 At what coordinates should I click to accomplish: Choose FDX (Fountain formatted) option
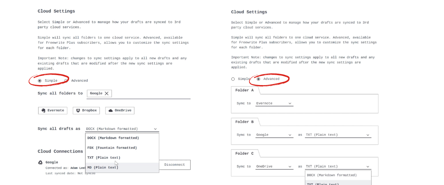pos(122,148)
